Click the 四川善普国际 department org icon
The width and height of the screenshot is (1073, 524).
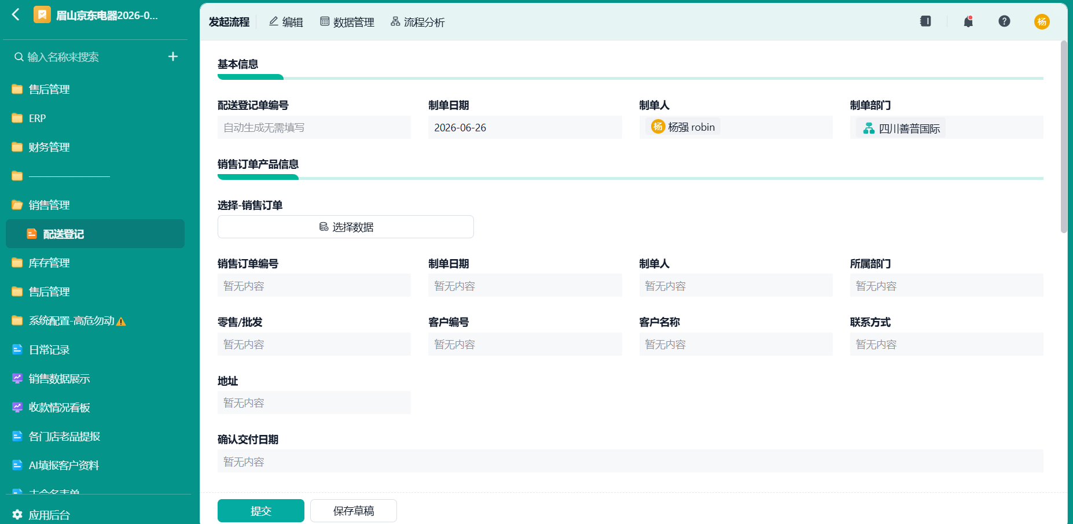(x=869, y=128)
